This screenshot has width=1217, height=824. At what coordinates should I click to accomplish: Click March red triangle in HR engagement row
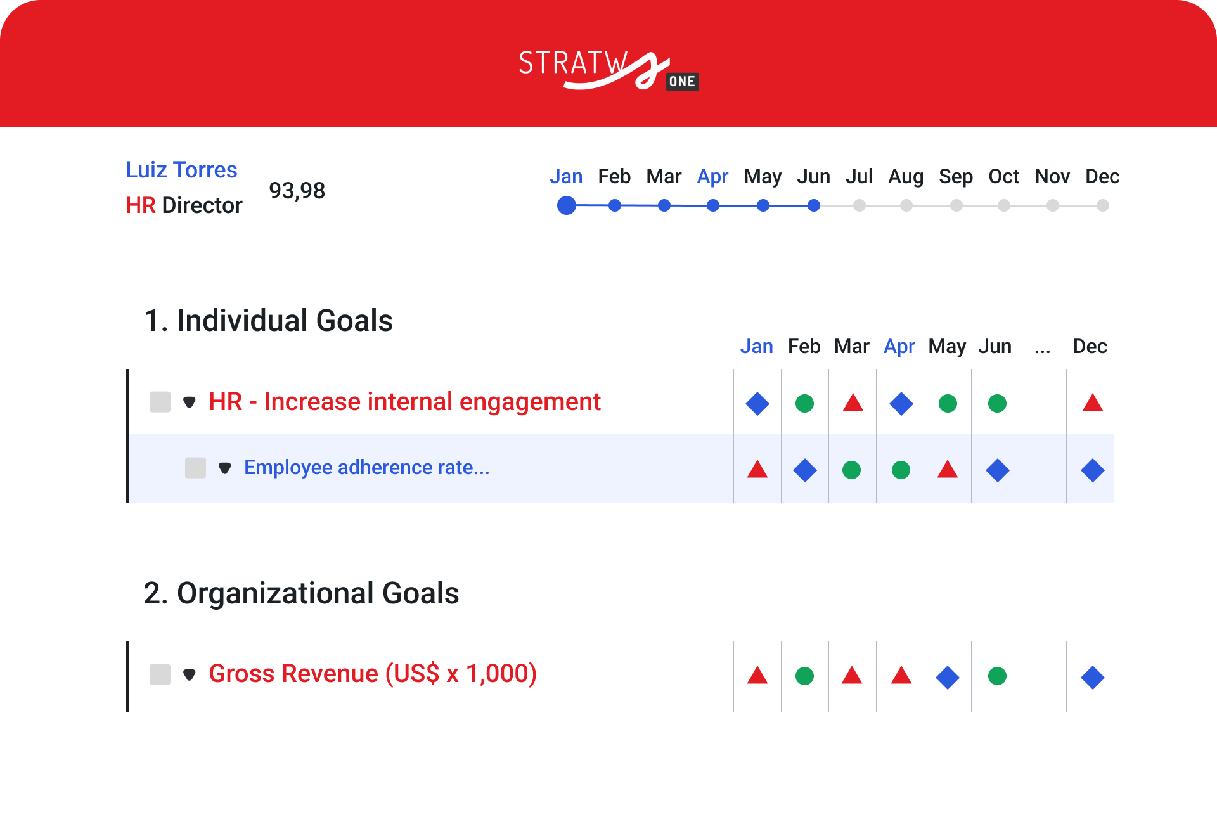853,403
